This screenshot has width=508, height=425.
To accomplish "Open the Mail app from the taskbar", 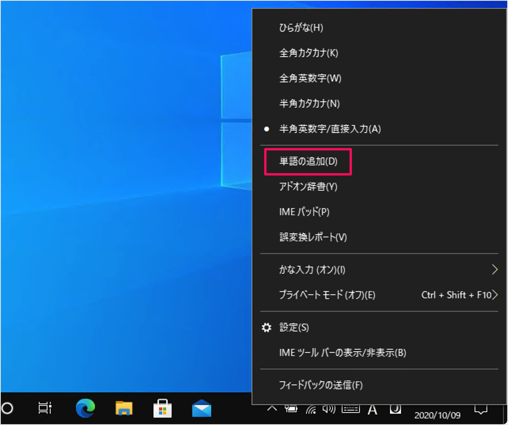I will click(x=201, y=408).
